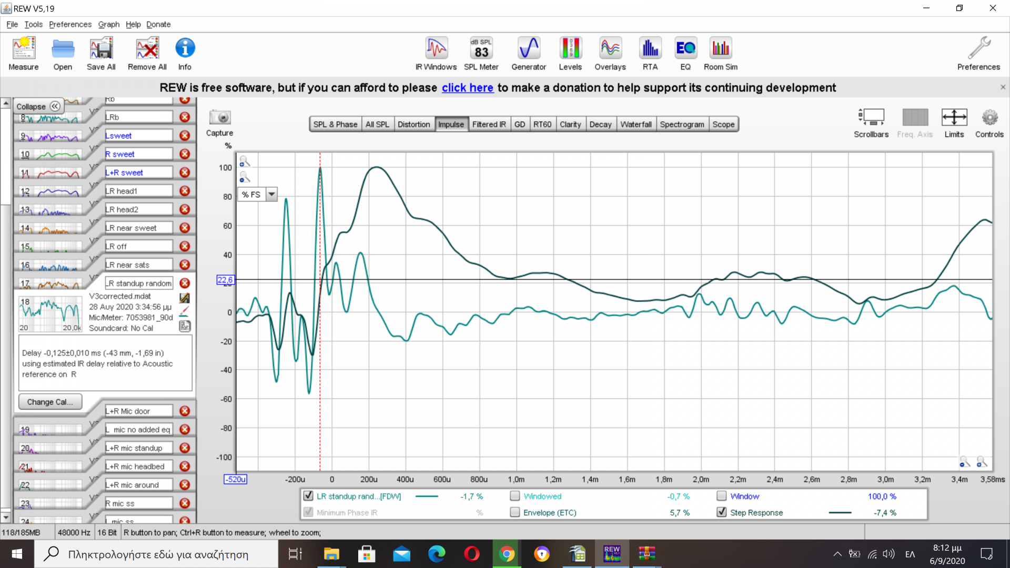Image resolution: width=1010 pixels, height=568 pixels.
Task: Open the Graph menu
Action: 108,24
